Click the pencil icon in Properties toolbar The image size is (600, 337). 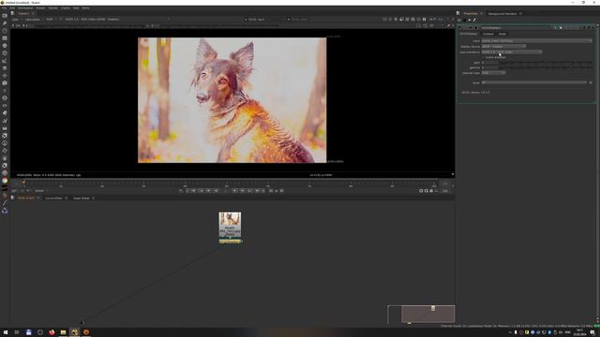[x=474, y=20]
